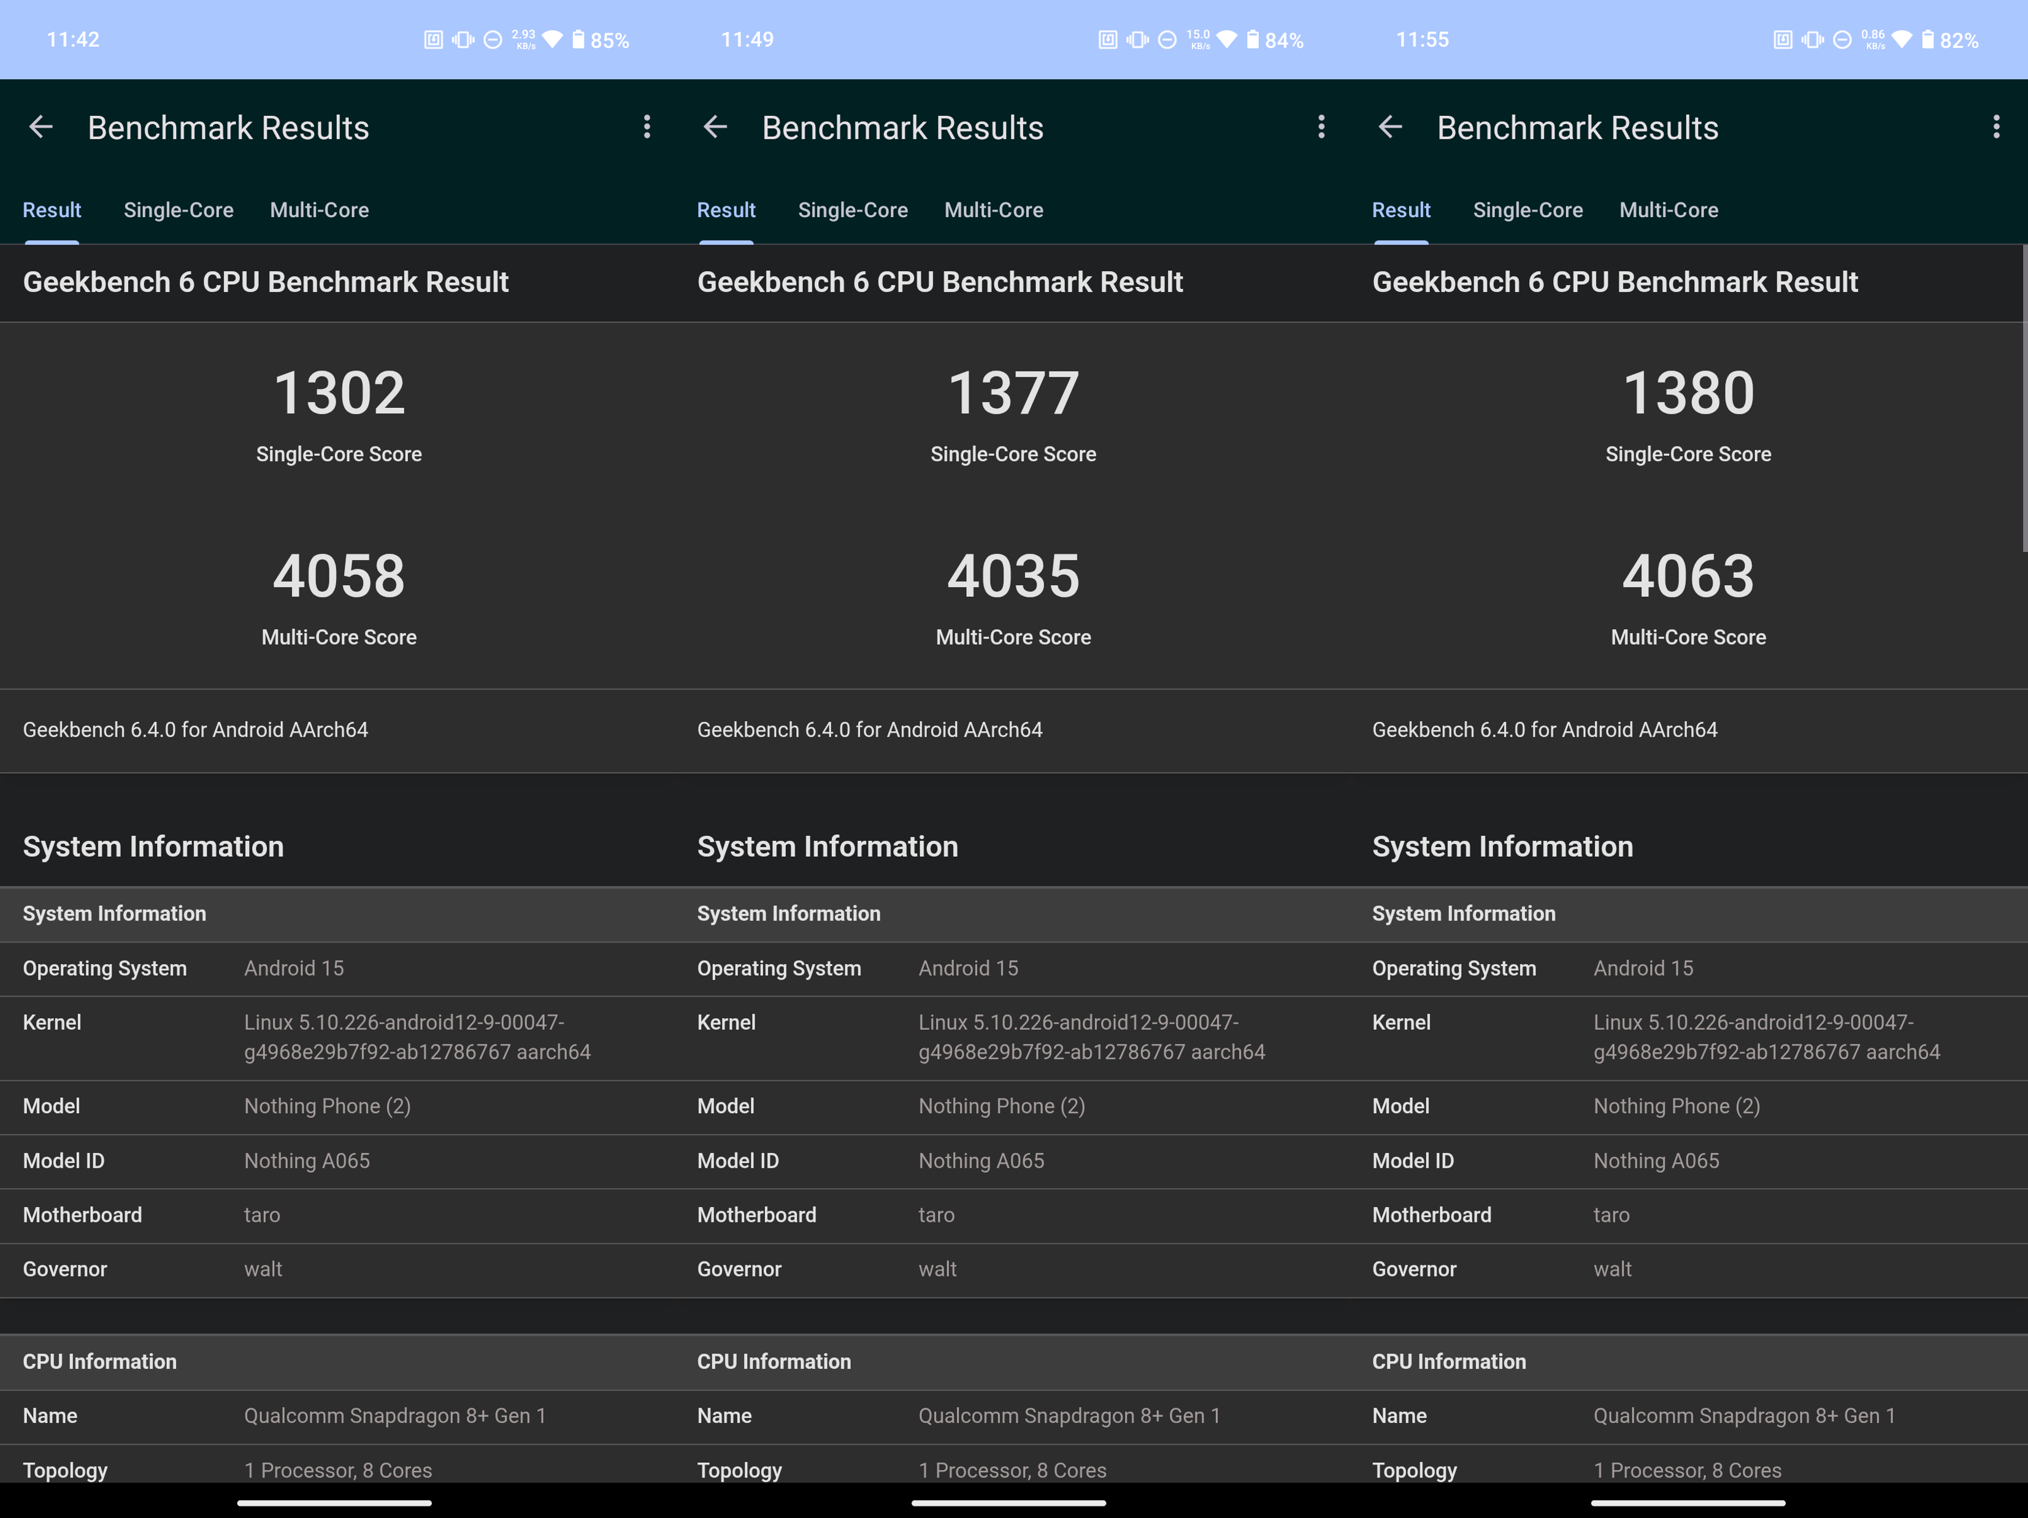
Task: Tap the 1302 Single-Core Score value
Action: pos(339,393)
